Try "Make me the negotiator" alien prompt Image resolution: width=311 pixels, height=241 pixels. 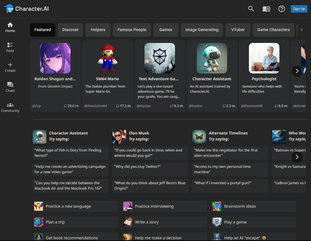tap(230, 153)
